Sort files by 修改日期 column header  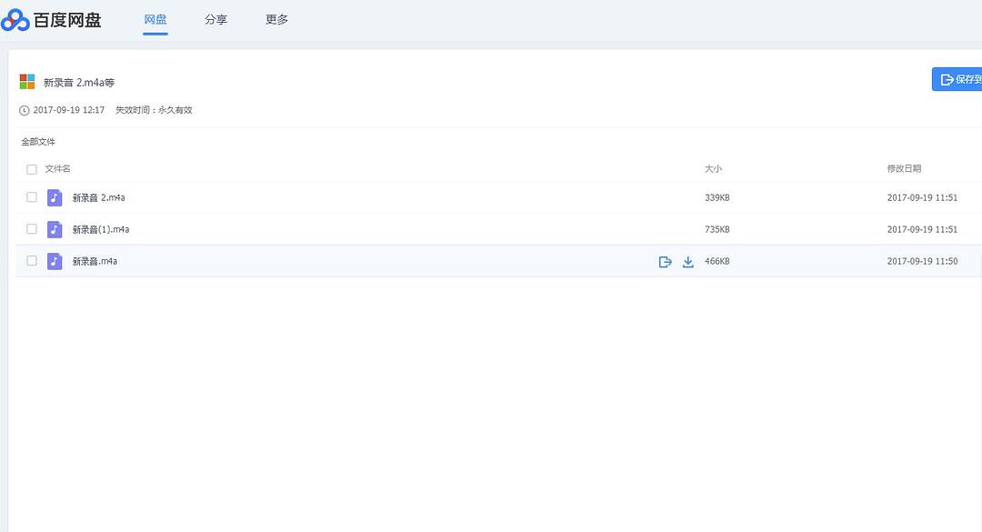pos(904,169)
